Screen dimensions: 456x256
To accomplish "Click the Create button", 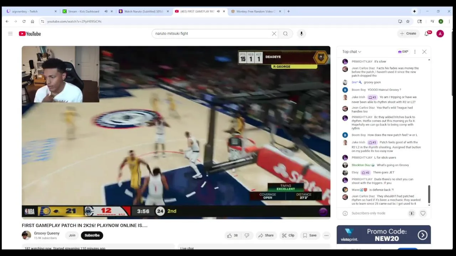I will click(x=408, y=33).
